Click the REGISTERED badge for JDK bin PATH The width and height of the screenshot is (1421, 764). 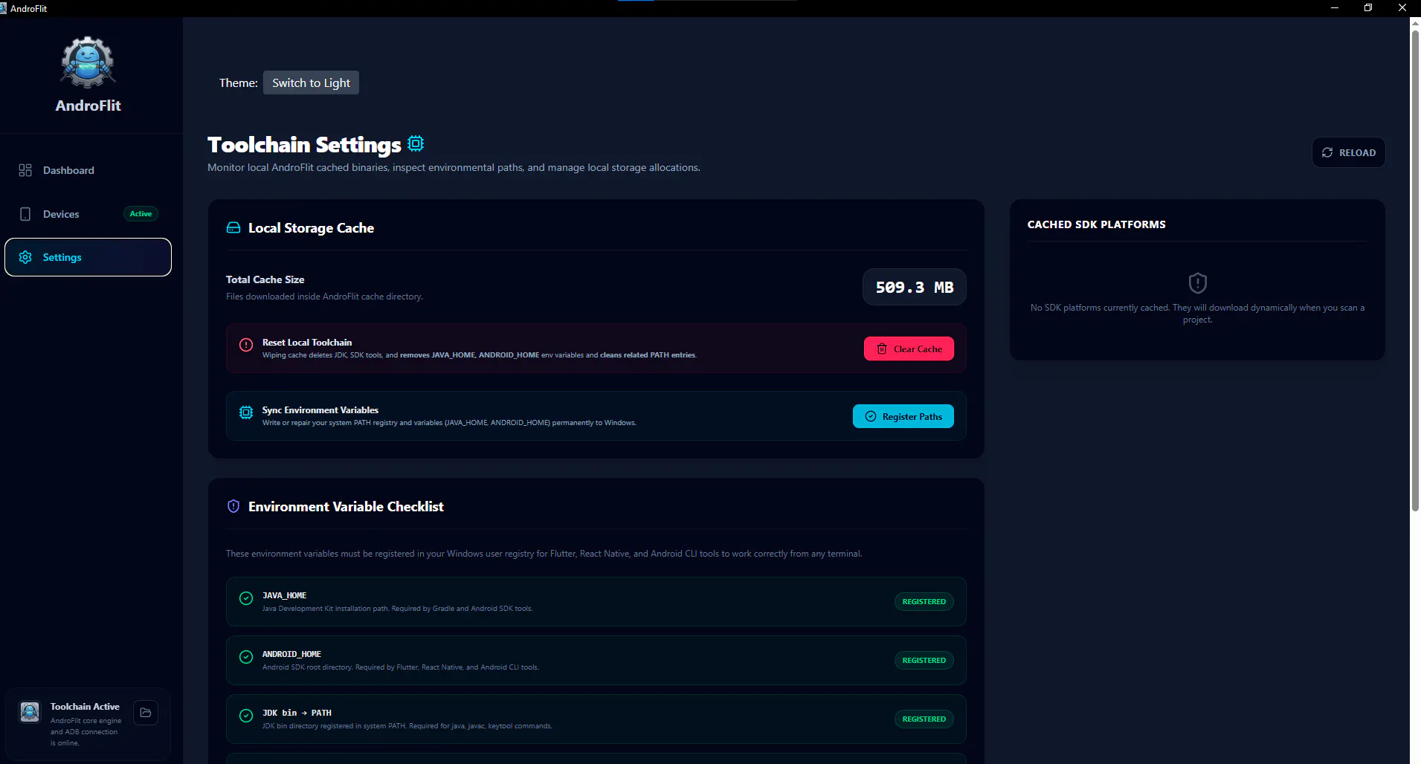tap(924, 719)
